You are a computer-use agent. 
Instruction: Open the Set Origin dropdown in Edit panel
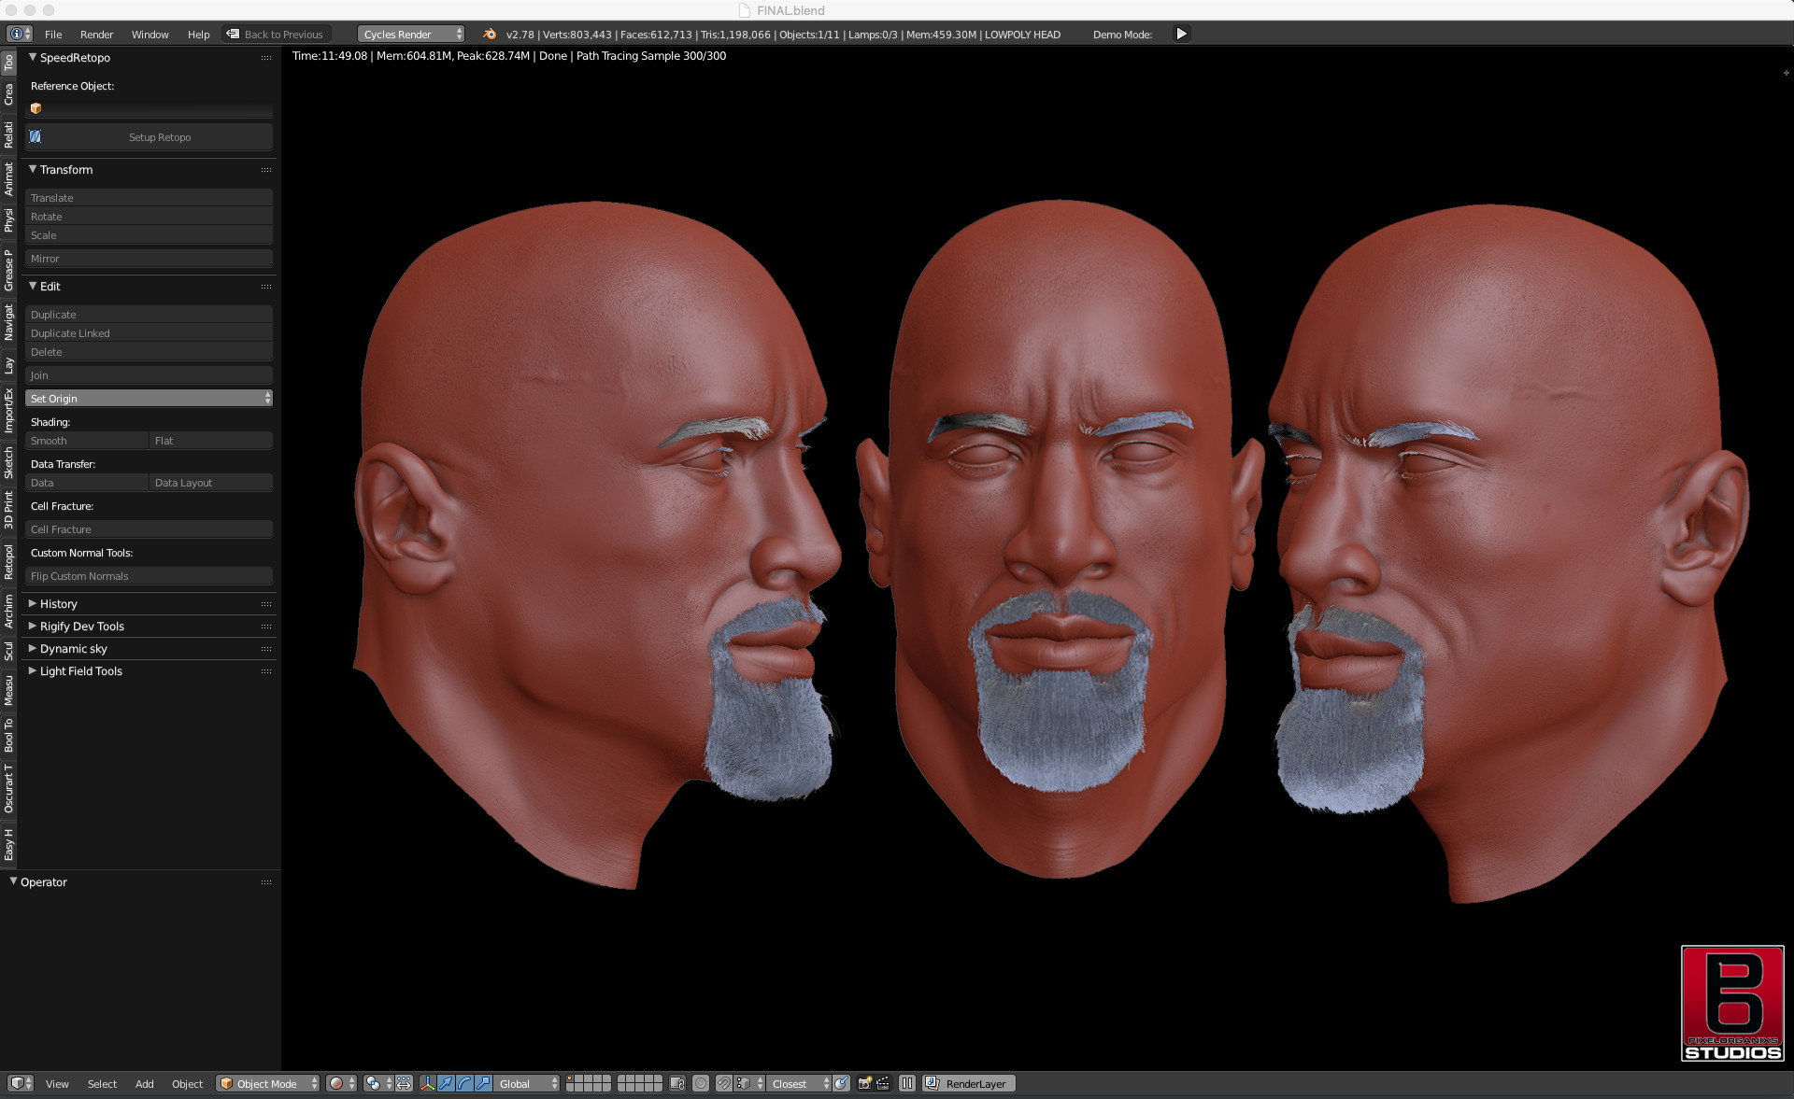(x=149, y=398)
